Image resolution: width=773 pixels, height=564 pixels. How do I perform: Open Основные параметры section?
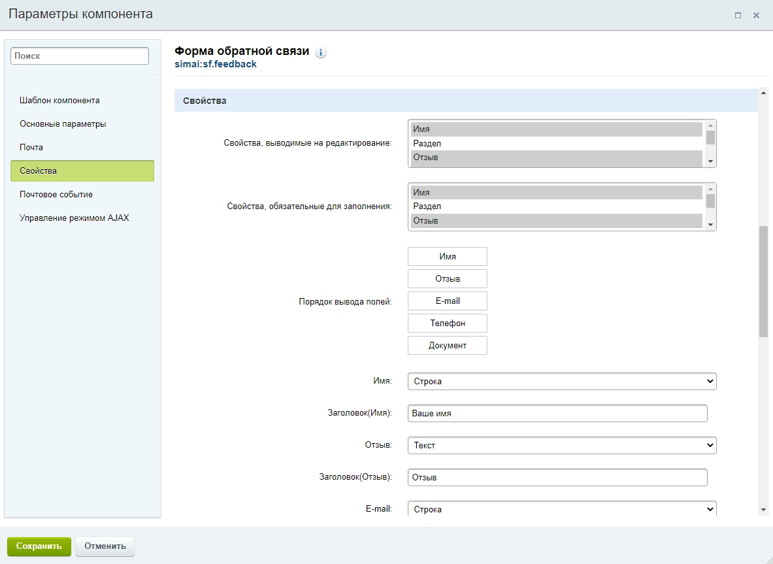[63, 124]
